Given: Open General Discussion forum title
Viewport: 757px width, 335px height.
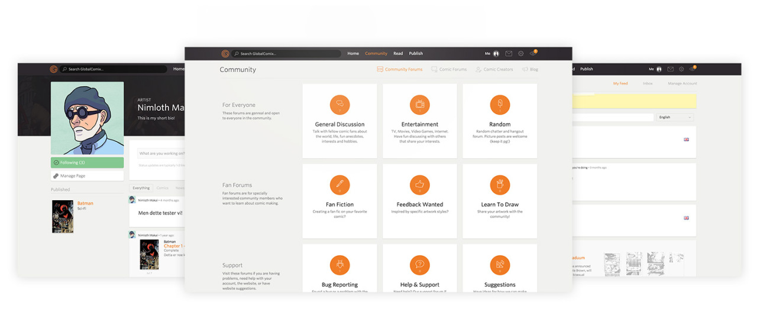Looking at the screenshot, I should [339, 125].
